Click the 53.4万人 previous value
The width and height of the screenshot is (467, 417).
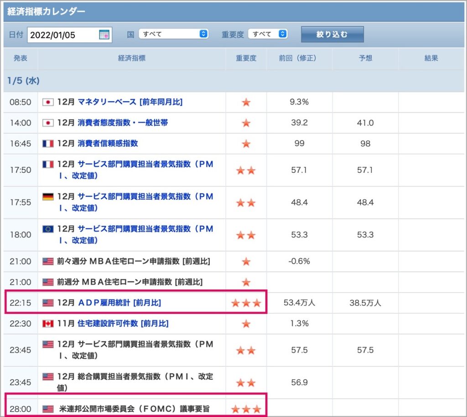coord(299,302)
